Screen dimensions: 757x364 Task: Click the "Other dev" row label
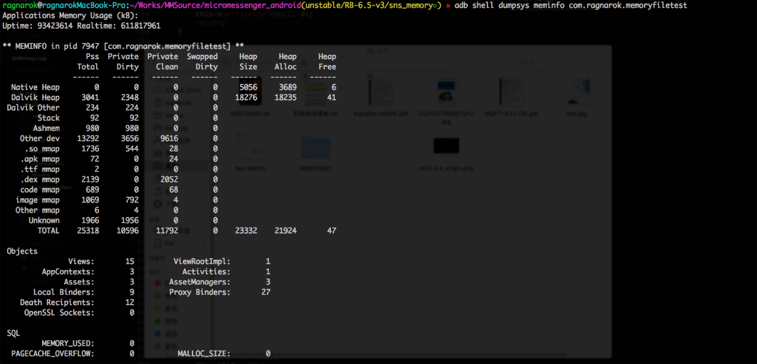click(x=40, y=139)
